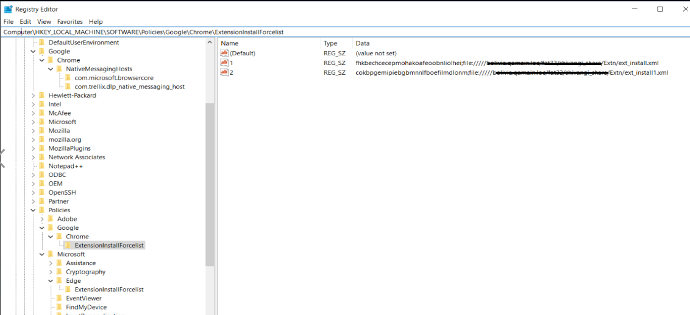Select the '(value not set)' data cell
The height and width of the screenshot is (315, 690).
[376, 53]
